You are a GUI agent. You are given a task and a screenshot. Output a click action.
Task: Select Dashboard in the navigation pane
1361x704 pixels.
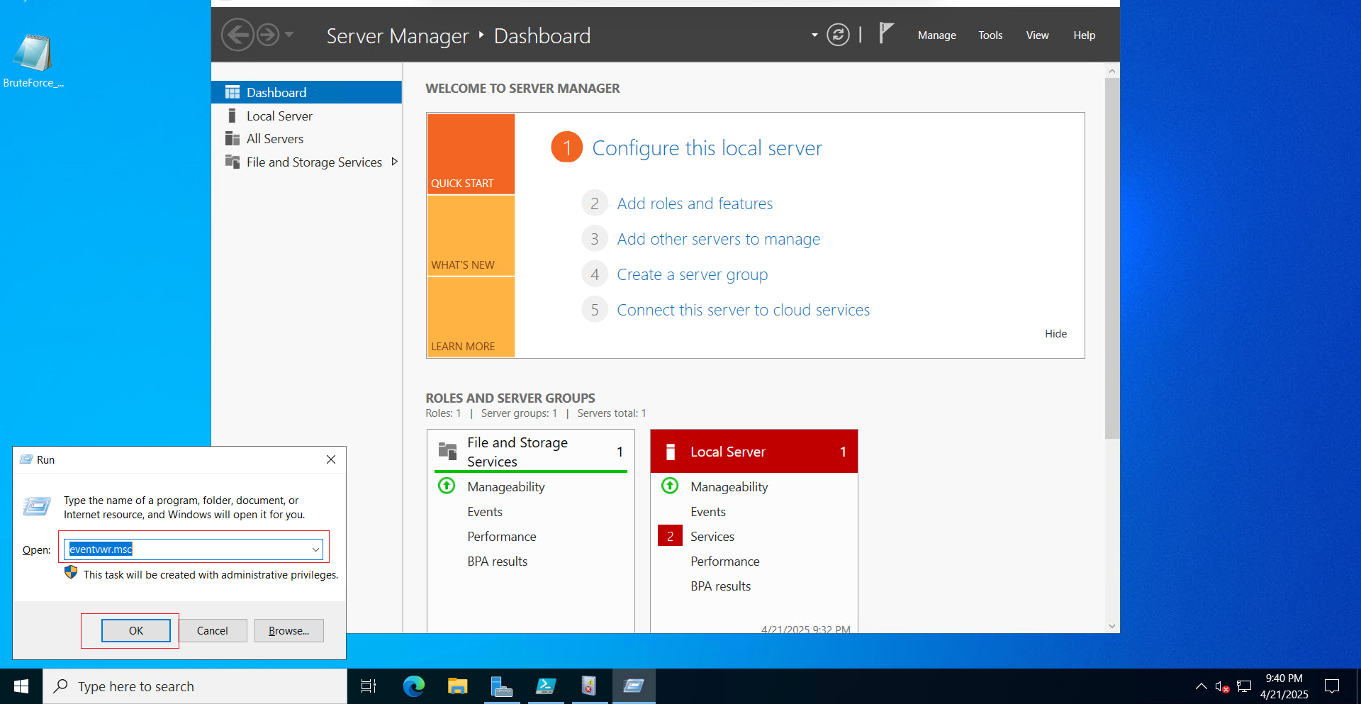tap(306, 92)
